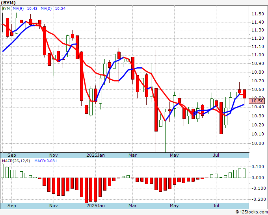Click the MA(3) legend label
This screenshot has width=268, height=215.
click(x=46, y=9)
